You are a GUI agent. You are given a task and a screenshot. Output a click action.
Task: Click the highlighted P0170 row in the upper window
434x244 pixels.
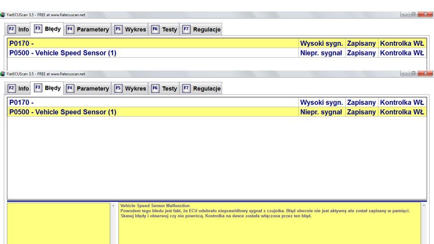point(153,43)
